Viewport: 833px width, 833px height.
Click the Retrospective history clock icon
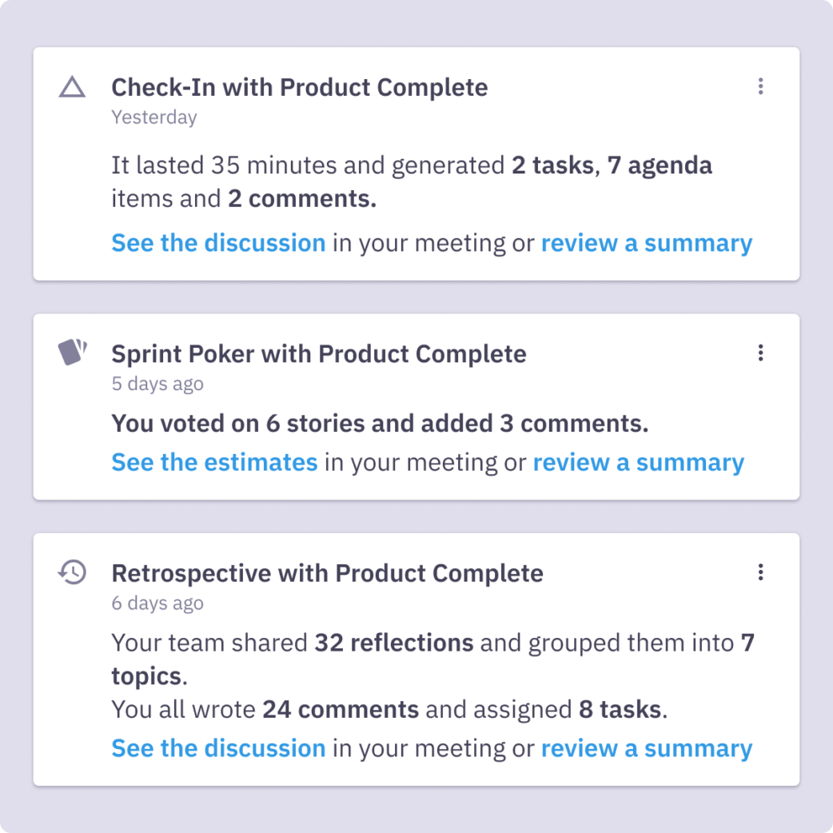pos(73,572)
